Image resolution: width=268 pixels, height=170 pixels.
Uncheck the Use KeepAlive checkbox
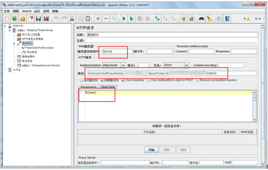[123, 80]
